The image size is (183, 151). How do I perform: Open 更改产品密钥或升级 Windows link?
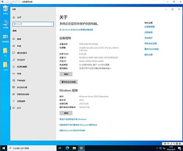(73, 119)
